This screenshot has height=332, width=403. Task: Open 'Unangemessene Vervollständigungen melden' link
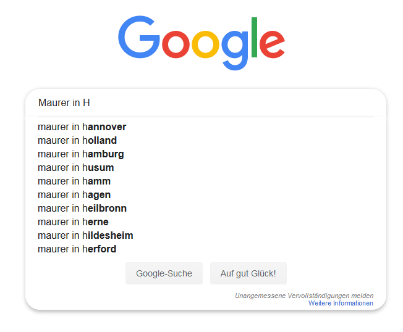(x=304, y=296)
